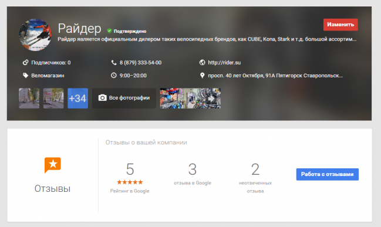Click the camera icon in Все фотографии
The image size is (381, 227).
click(x=102, y=98)
